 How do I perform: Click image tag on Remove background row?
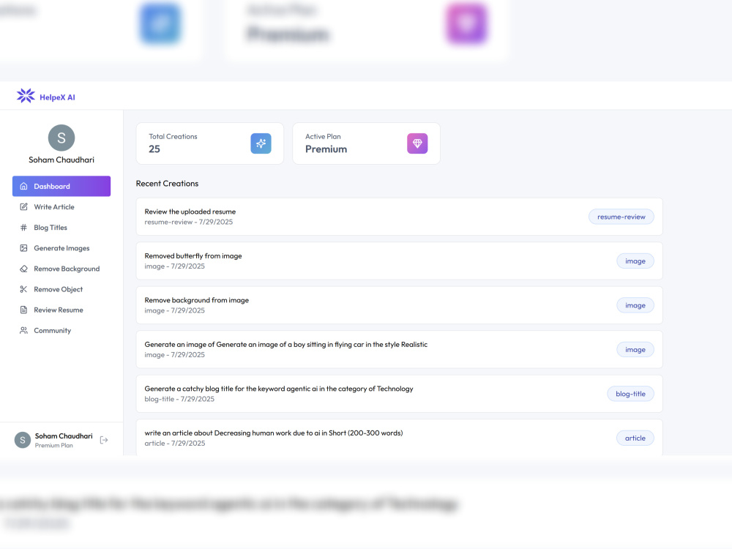tap(635, 305)
